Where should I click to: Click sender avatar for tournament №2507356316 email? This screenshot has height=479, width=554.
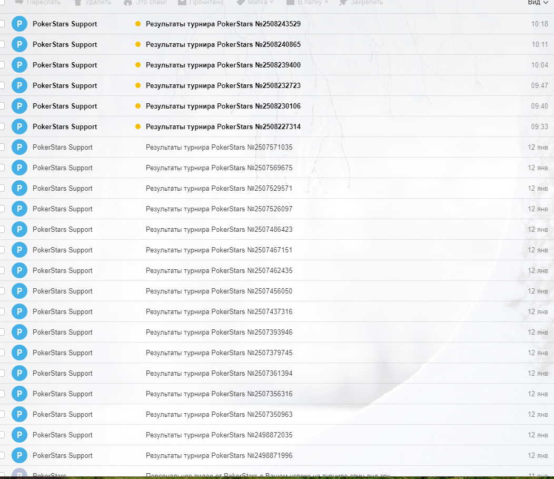pos(19,394)
